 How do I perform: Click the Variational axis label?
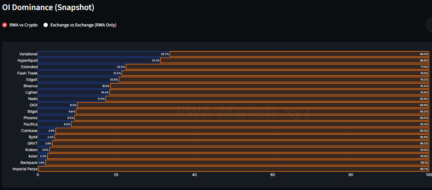pyautogui.click(x=28, y=54)
